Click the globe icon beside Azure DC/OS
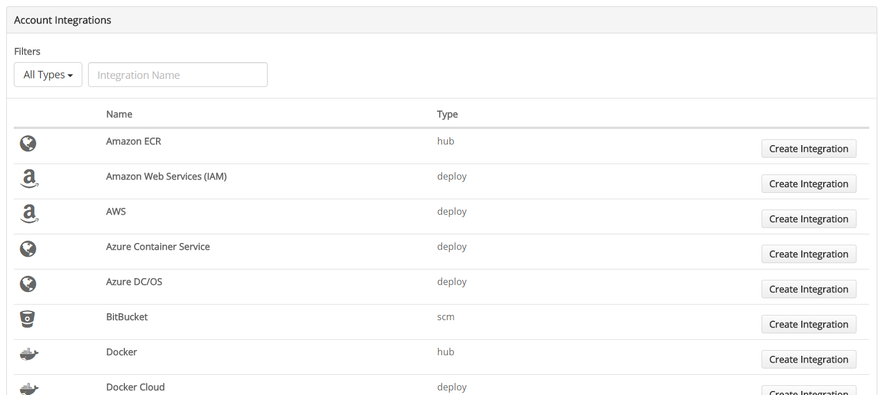The height and width of the screenshot is (395, 883). point(28,284)
